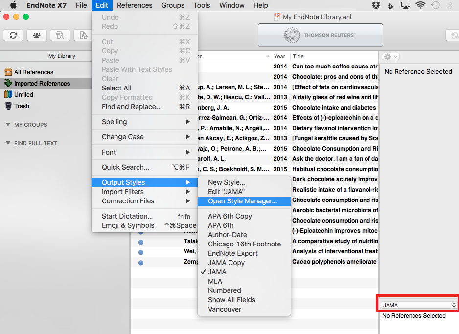The image size is (459, 334).
Task: Click the All References box icon
Action: pyautogui.click(x=8, y=72)
